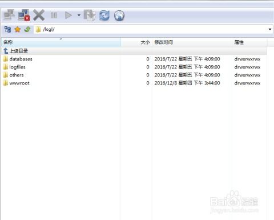
Task: Click the blue refresh icon
Action: tap(104, 15)
